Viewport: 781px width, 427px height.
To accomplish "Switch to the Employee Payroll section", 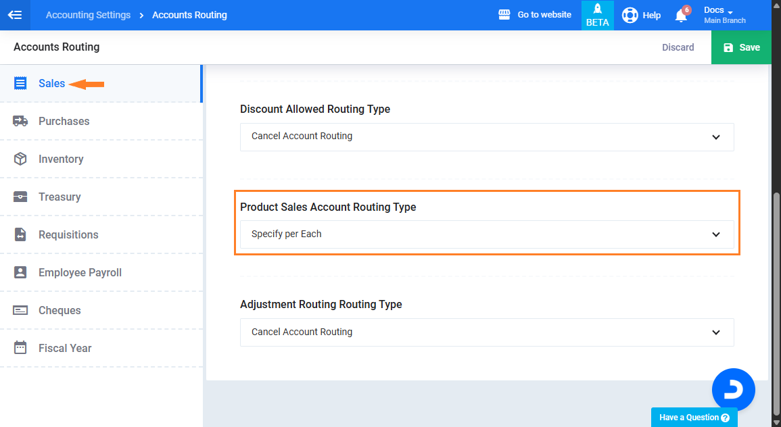I will 80,272.
